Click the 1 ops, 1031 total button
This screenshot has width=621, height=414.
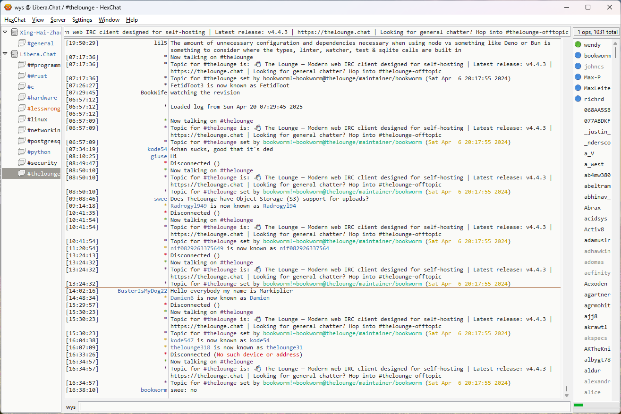[x=597, y=32]
